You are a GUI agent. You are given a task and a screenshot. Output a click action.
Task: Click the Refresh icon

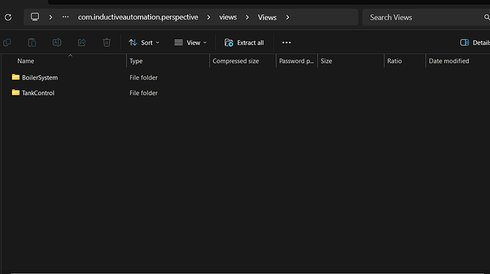point(8,17)
